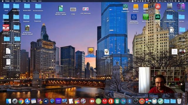Image resolution: width=188 pixels, height=105 pixels.
Task: Open the File menu
Action: [x=12, y=1]
